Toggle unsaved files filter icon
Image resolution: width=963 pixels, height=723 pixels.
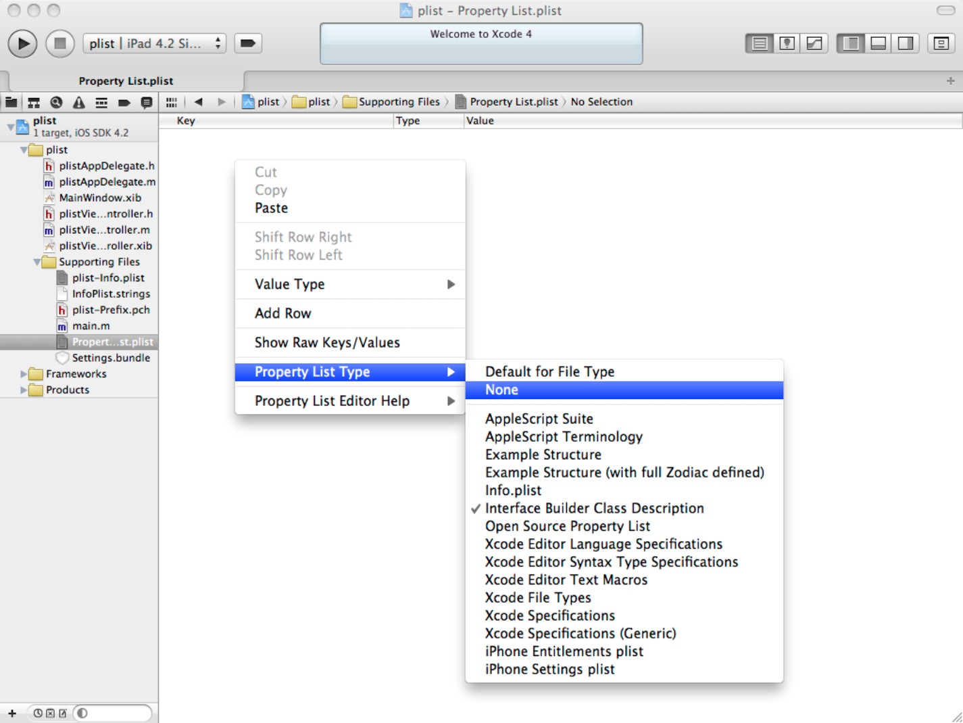(62, 714)
